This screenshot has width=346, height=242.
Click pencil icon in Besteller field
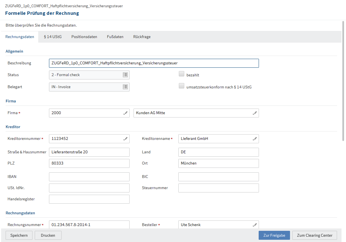tap(255, 225)
